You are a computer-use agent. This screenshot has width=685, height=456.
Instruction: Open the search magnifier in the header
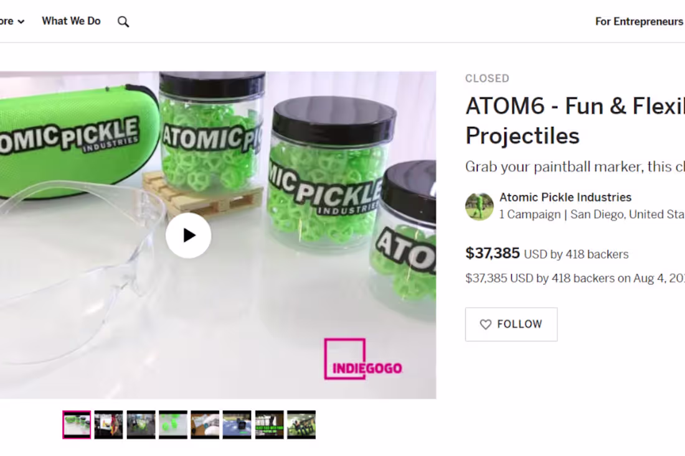tap(123, 22)
